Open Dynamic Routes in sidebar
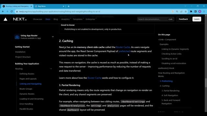The image size is (207, 116). click(x=27, y=94)
